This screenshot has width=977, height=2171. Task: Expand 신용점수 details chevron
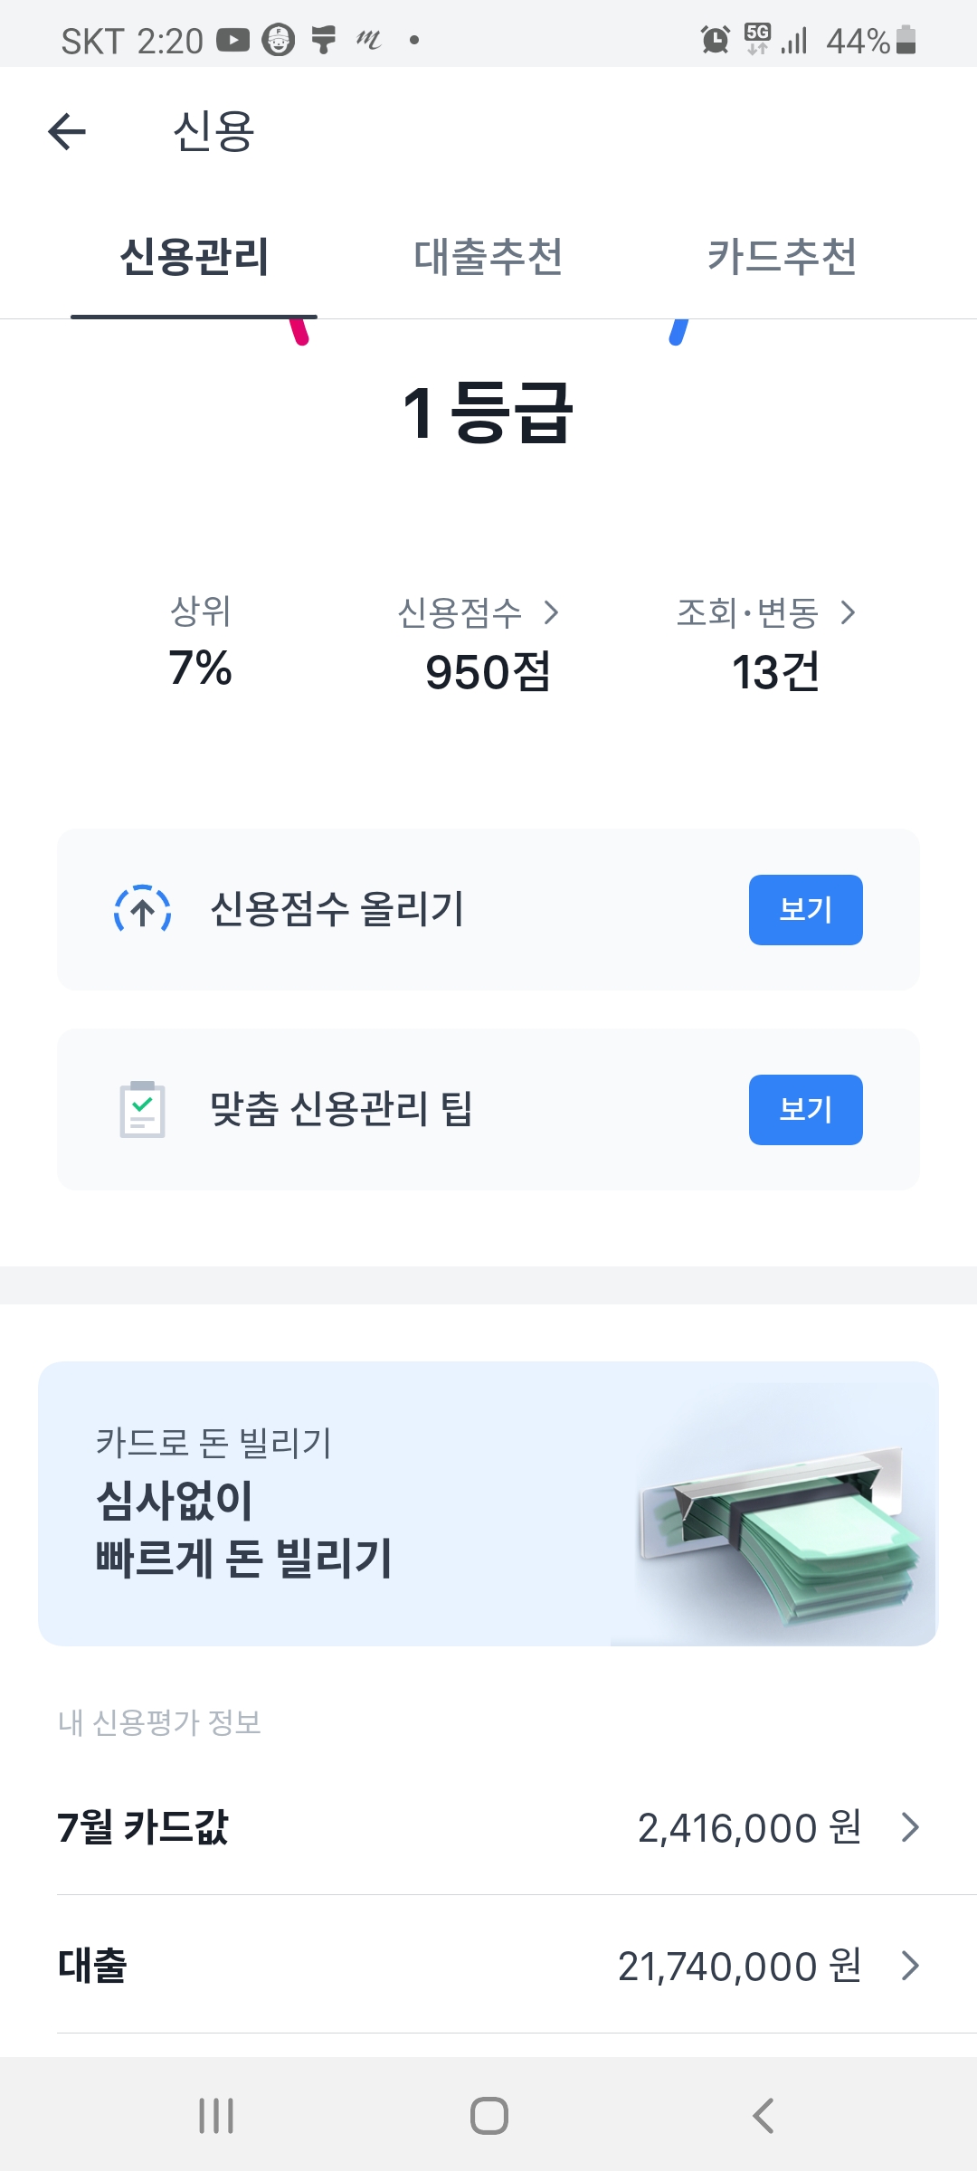coord(551,613)
